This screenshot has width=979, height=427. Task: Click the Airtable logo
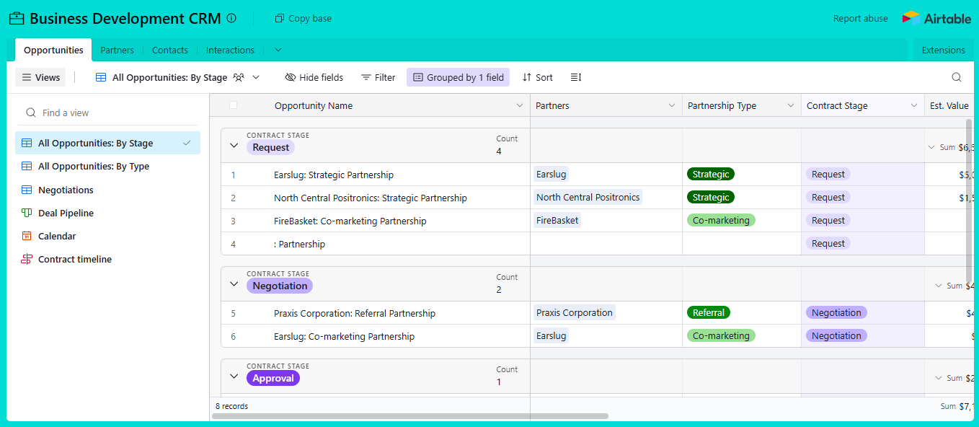pyautogui.click(x=937, y=19)
